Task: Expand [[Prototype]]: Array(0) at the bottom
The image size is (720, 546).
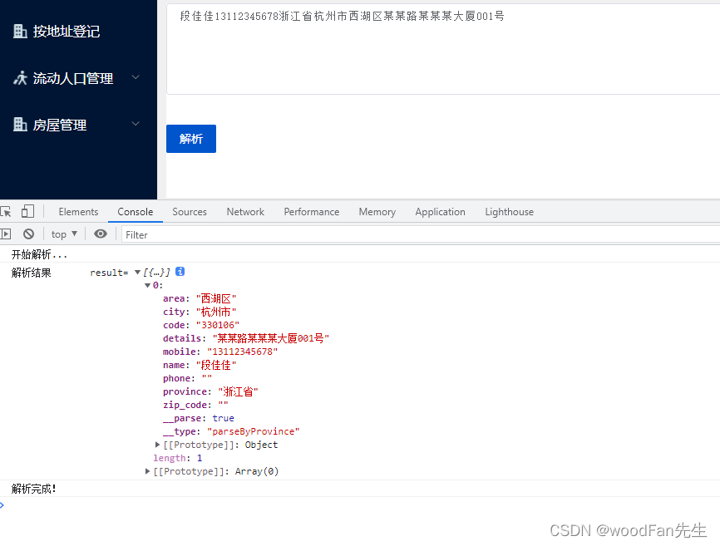Action: 148,471
